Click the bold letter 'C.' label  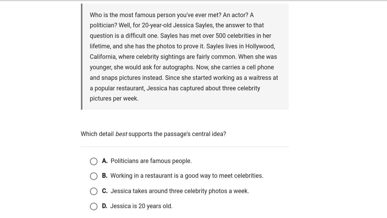pos(105,191)
